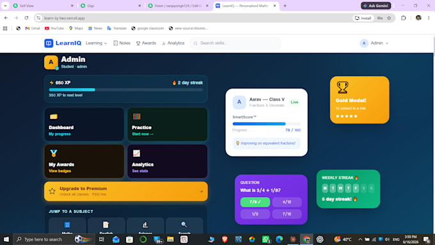Open the Learning dropdown menu
Viewport: 435px width, 245px height.
click(x=96, y=43)
